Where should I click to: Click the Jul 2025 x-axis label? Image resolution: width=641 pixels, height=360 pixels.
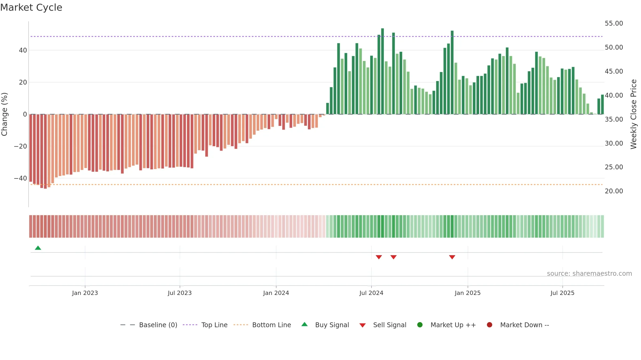pyautogui.click(x=562, y=293)
